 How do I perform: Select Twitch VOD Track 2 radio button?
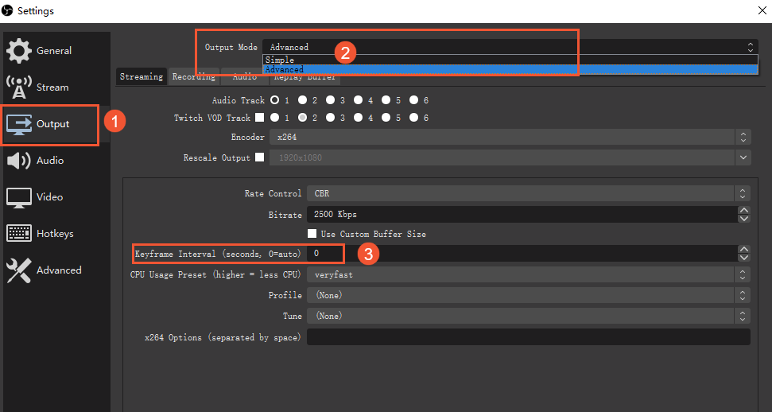(x=302, y=117)
